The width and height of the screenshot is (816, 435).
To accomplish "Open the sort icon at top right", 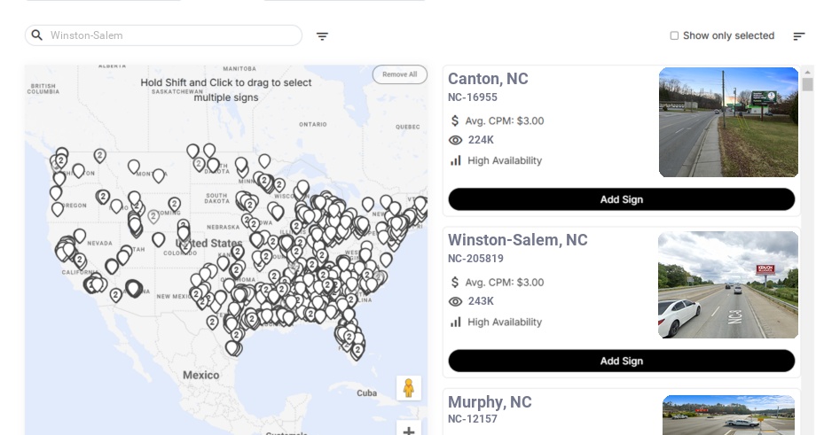I will click(x=798, y=36).
